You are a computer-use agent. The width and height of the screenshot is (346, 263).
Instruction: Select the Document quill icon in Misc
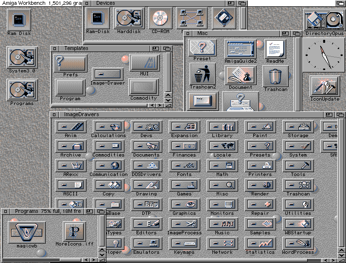tap(241, 75)
